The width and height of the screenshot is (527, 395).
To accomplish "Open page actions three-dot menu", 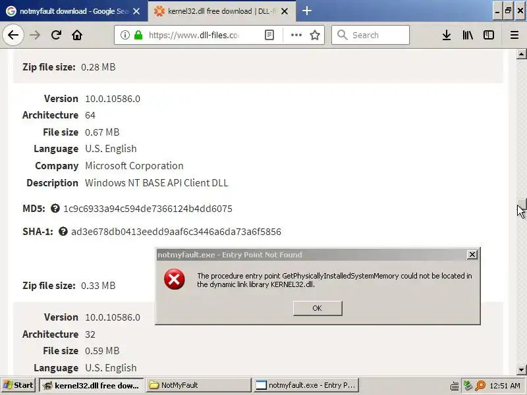I will tap(296, 35).
